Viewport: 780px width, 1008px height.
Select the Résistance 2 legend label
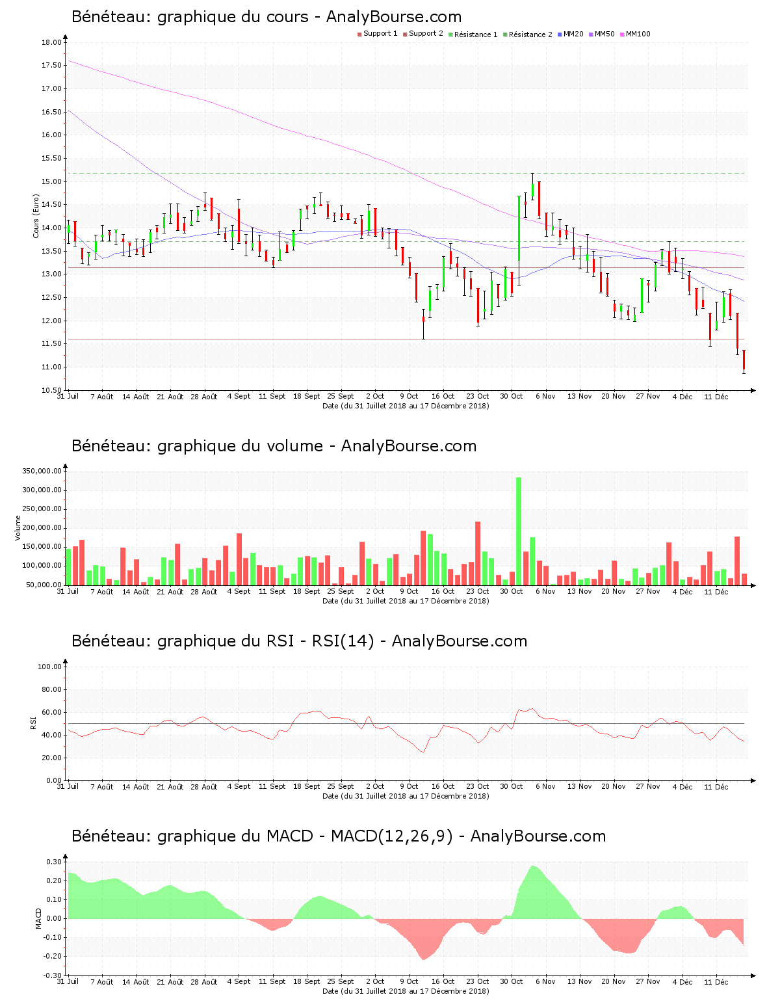tap(530, 34)
